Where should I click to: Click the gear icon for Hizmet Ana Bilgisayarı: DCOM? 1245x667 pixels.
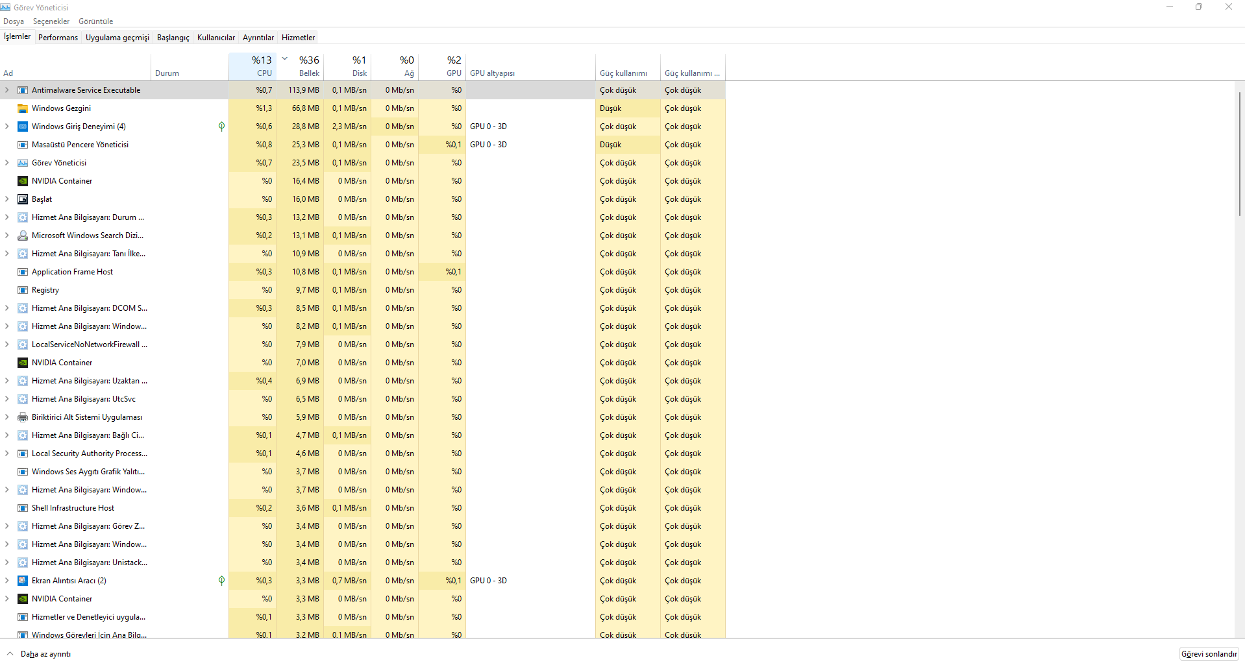(x=23, y=308)
